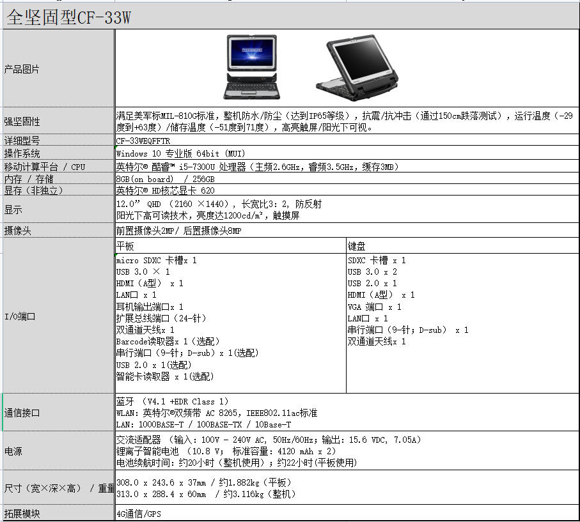Click the WLAN AC 8265 line
This screenshot has width=580, height=522.
[217, 413]
